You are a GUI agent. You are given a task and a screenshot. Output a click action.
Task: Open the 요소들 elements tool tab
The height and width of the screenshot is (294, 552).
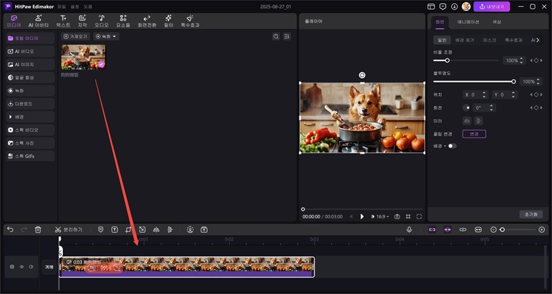pyautogui.click(x=123, y=21)
